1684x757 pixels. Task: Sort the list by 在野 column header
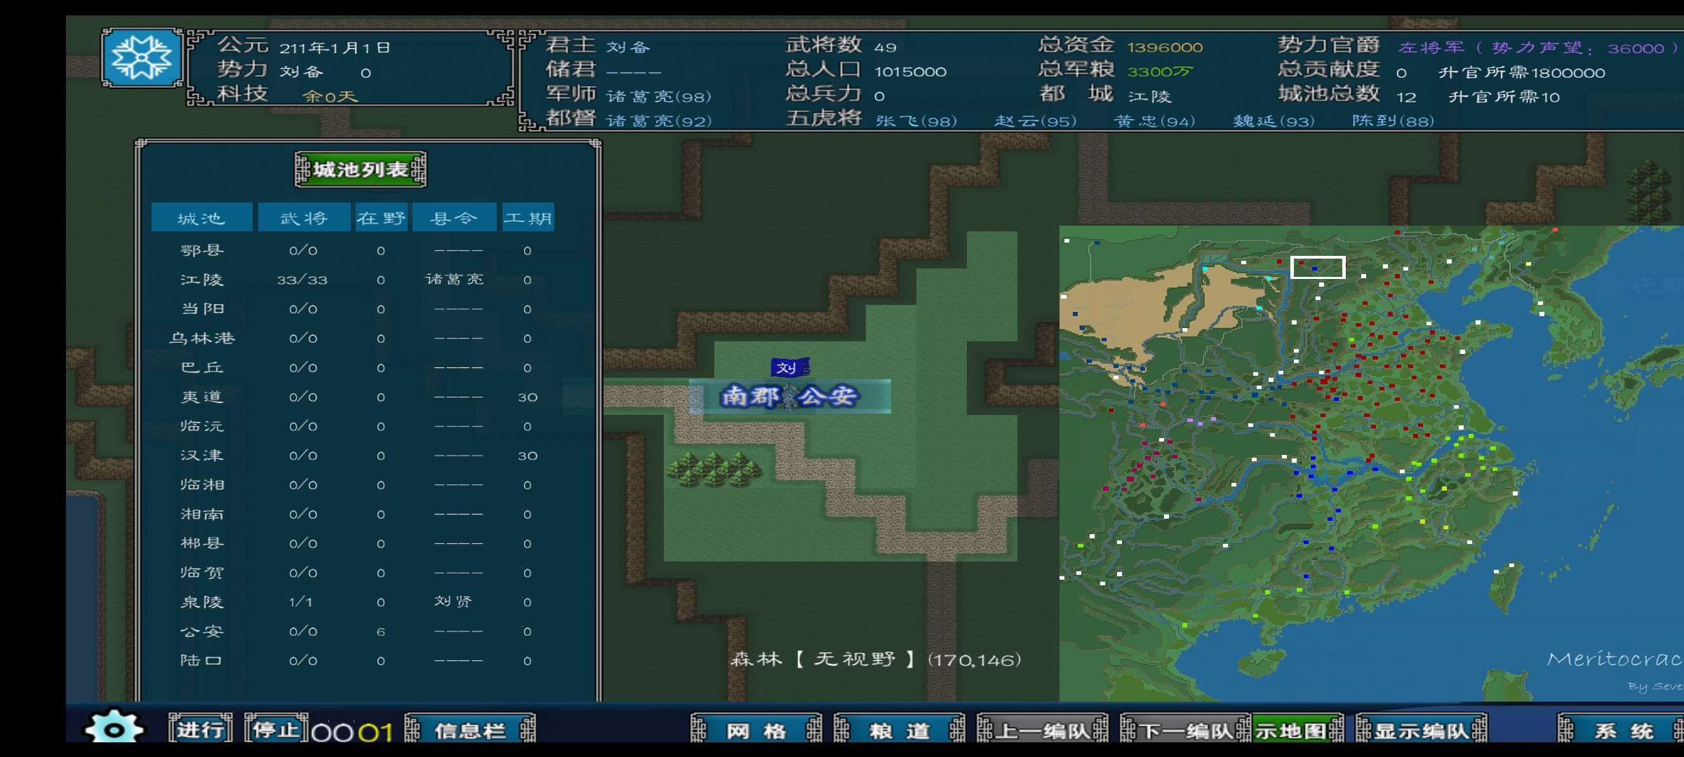tap(381, 218)
